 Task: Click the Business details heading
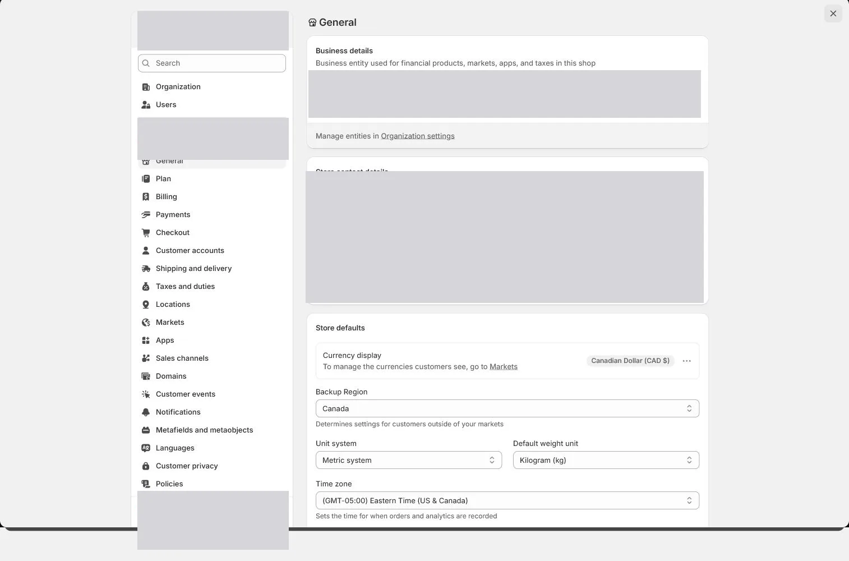[344, 51]
